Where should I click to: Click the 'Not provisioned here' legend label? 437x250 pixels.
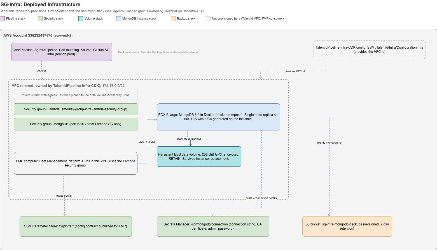(x=248, y=19)
